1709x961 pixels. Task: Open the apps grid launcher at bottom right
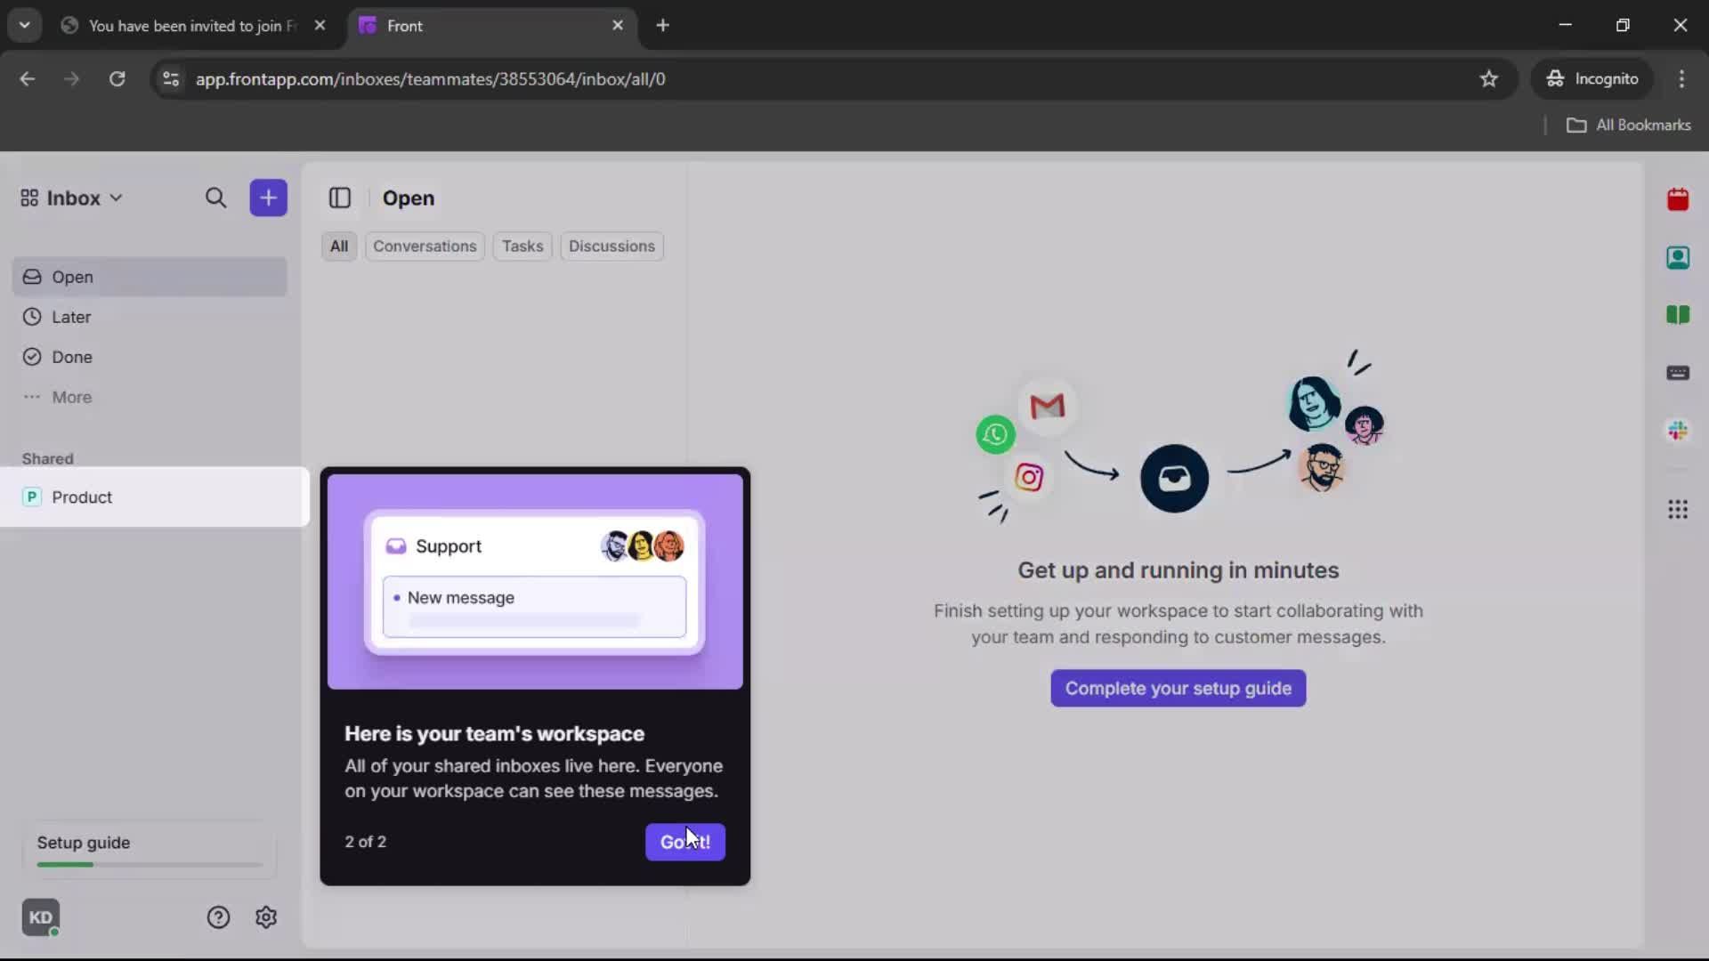coord(1679,509)
